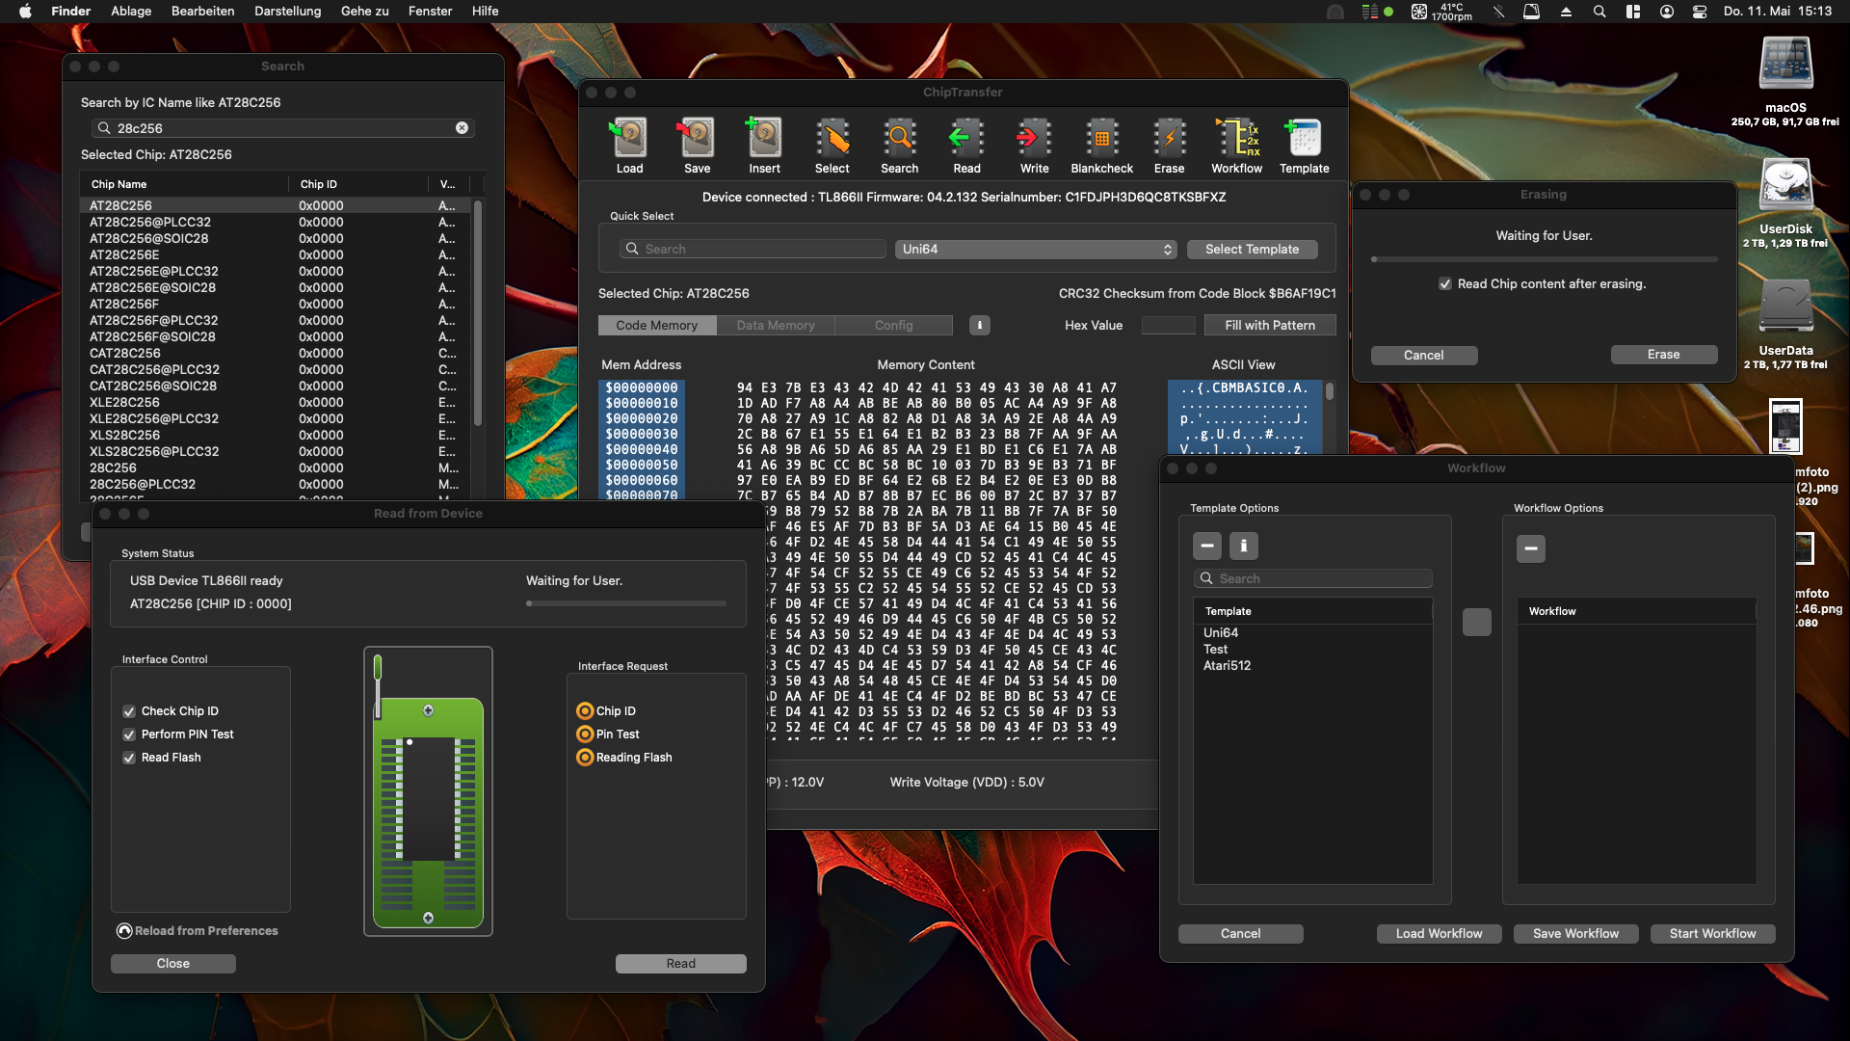This screenshot has height=1041, width=1850.
Task: Open the UserDisk drive on desktop
Action: click(x=1785, y=186)
